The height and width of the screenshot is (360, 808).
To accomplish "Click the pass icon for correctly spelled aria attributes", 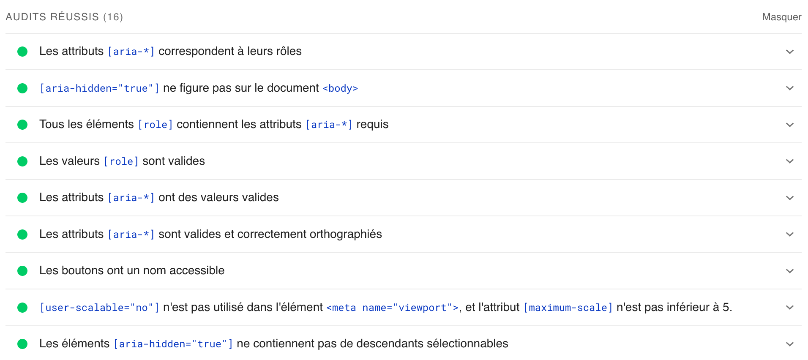I will [x=23, y=234].
